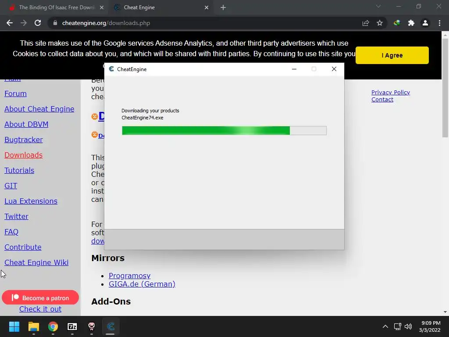Open the share page icon in address bar
Image resolution: width=449 pixels, height=337 pixels.
(366, 23)
